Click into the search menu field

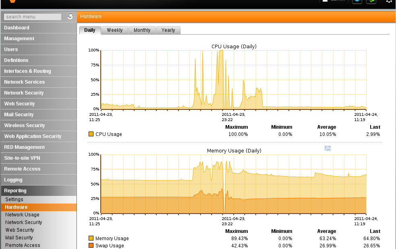pyautogui.click(x=33, y=17)
